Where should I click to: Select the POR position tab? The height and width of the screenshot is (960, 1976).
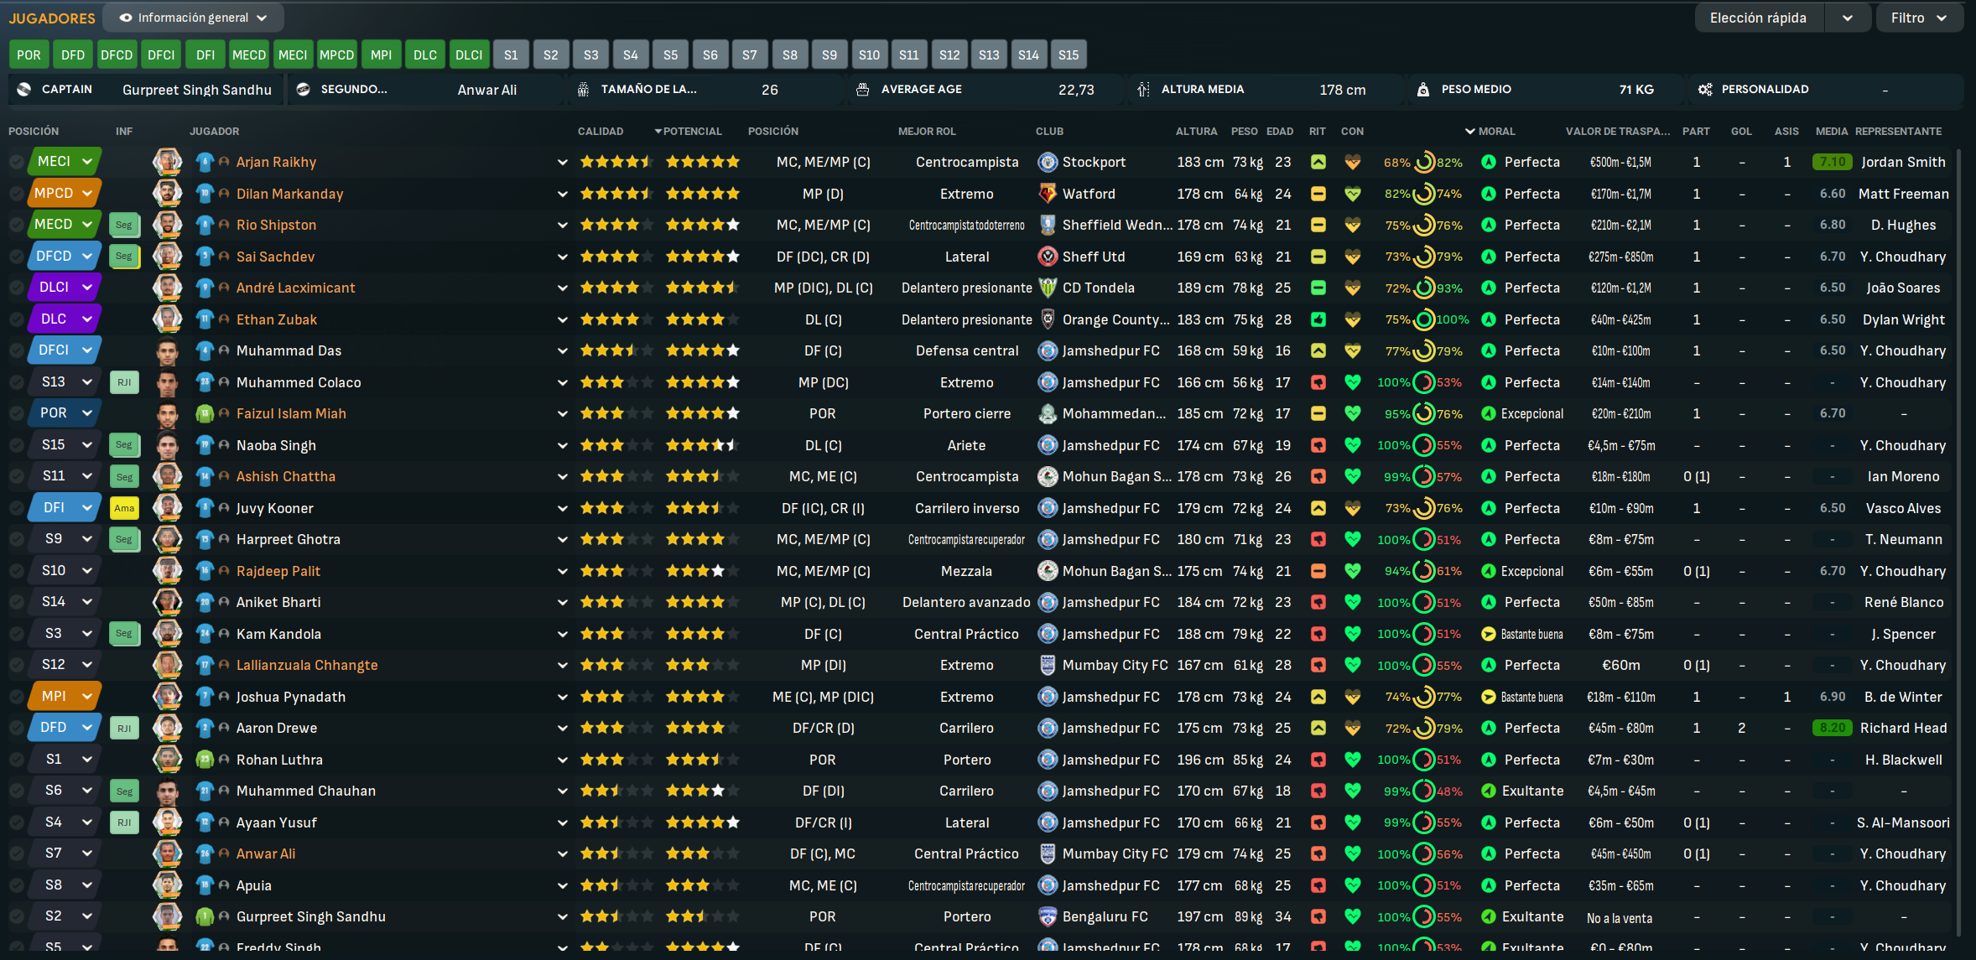click(29, 54)
